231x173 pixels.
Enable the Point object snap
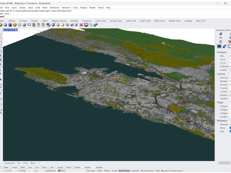(11, 167)
